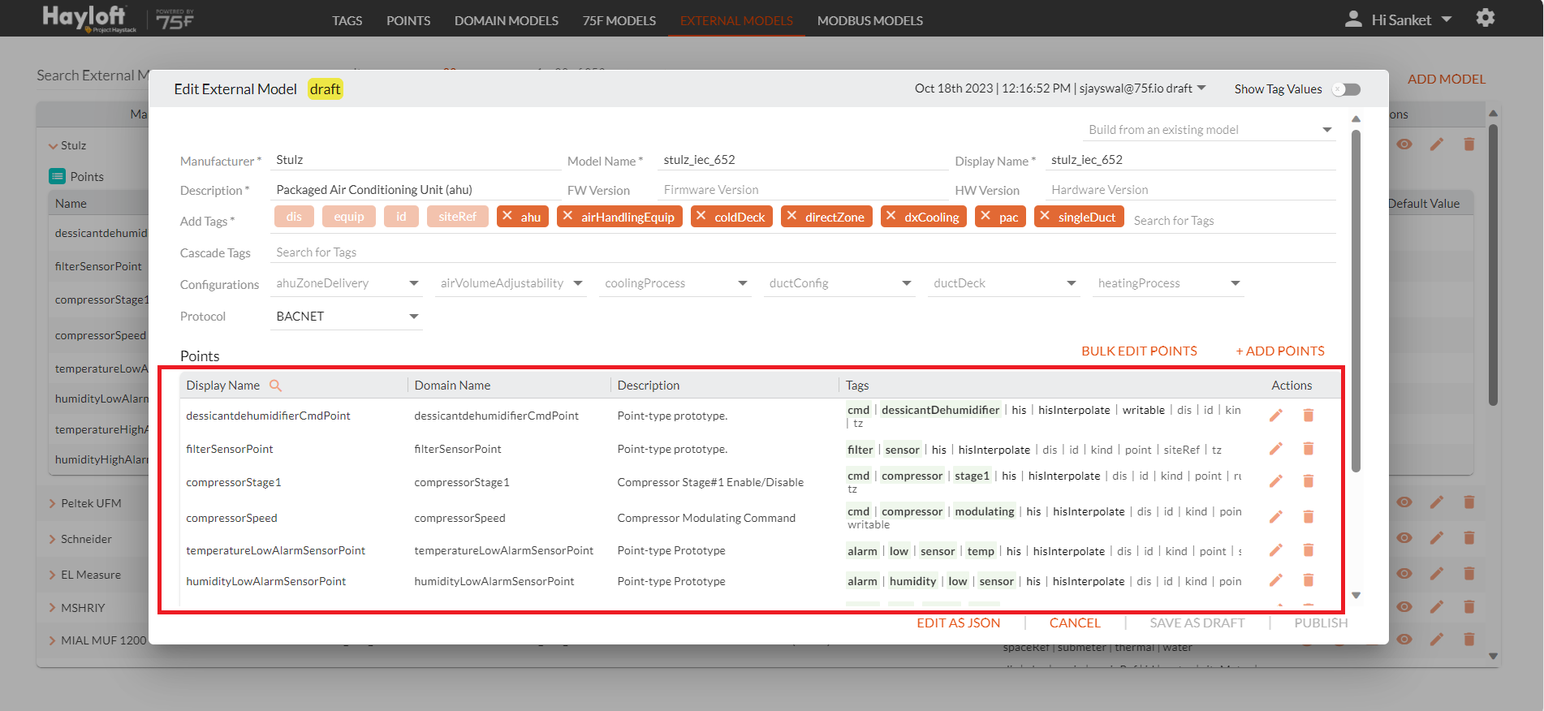
Task: Click SAVE AS DRAFT
Action: pyautogui.click(x=1197, y=623)
